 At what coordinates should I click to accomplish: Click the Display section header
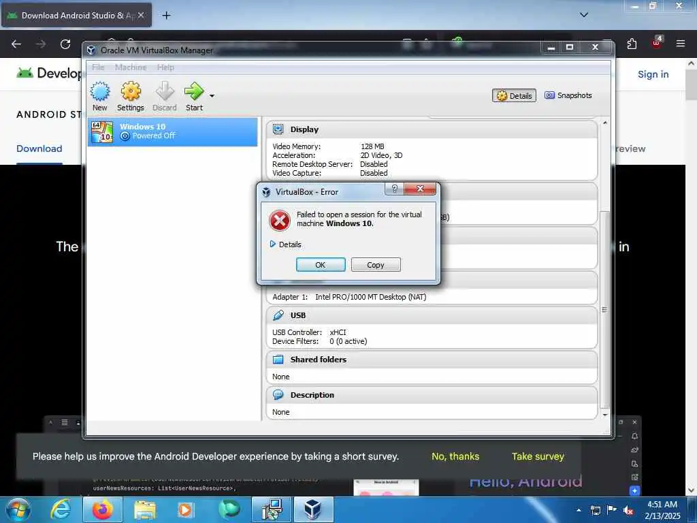pos(431,129)
